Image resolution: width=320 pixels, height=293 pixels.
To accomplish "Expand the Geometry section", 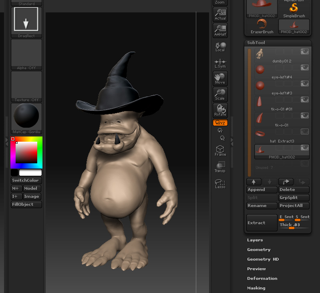I will (x=259, y=249).
